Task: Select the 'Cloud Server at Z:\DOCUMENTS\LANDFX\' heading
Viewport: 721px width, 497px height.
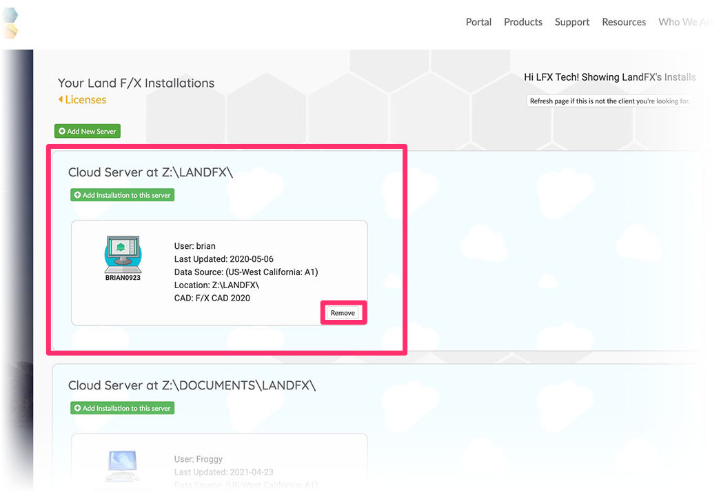Action: pos(192,385)
